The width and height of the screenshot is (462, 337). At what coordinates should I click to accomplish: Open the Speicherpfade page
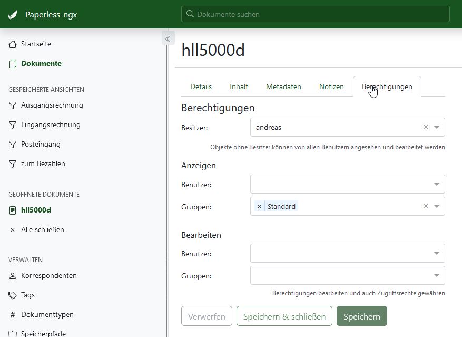point(43,334)
